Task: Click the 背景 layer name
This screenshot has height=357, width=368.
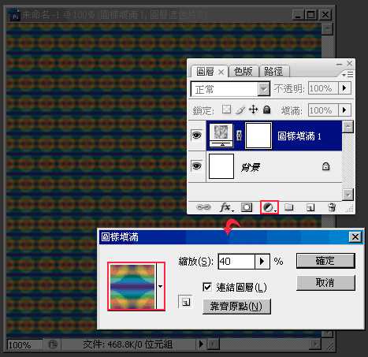Action: click(x=251, y=167)
